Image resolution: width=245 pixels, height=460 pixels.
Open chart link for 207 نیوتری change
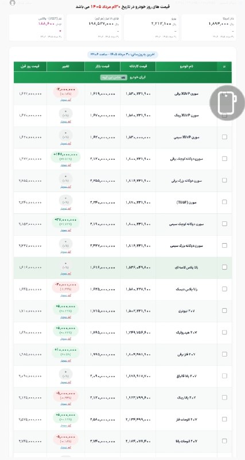coord(66,317)
